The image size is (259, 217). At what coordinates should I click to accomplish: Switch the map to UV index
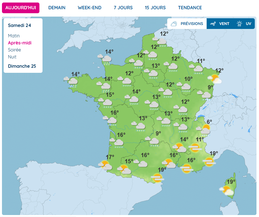coord(244,24)
